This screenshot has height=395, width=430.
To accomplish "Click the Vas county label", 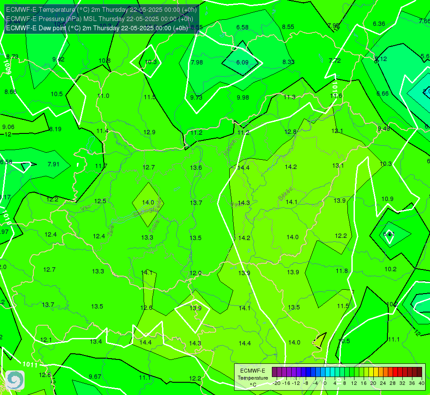I will point(86,208).
